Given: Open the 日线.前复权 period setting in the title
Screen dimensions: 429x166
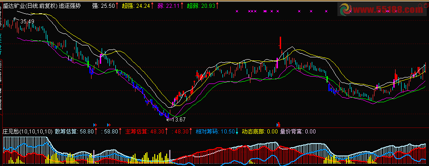Looking at the screenshot, I should click(x=41, y=6).
